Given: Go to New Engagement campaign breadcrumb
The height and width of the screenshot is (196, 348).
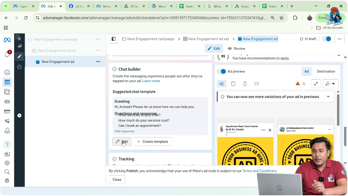Looking at the screenshot, I should click(x=148, y=39).
